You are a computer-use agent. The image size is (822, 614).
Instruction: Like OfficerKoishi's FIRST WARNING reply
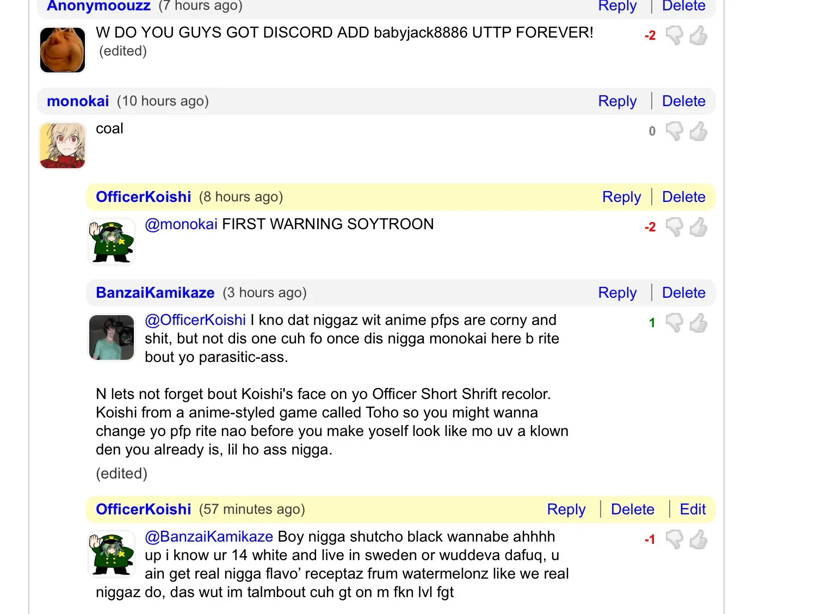tap(699, 227)
